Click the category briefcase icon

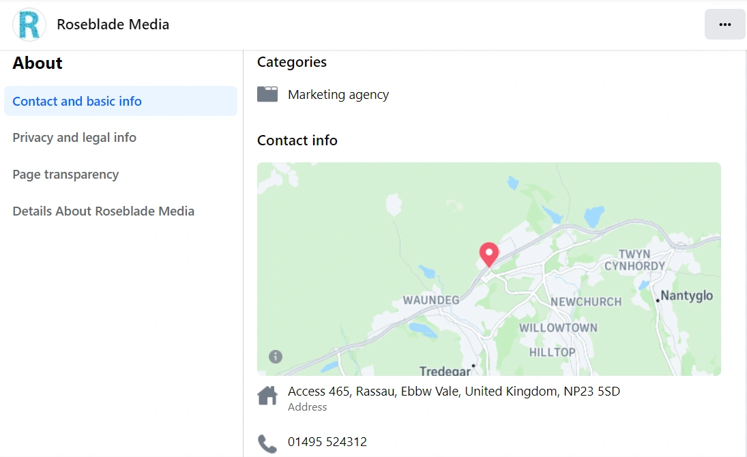(267, 94)
